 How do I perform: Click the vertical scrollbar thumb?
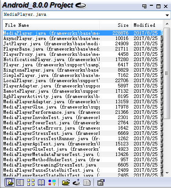(x=167, y=73)
